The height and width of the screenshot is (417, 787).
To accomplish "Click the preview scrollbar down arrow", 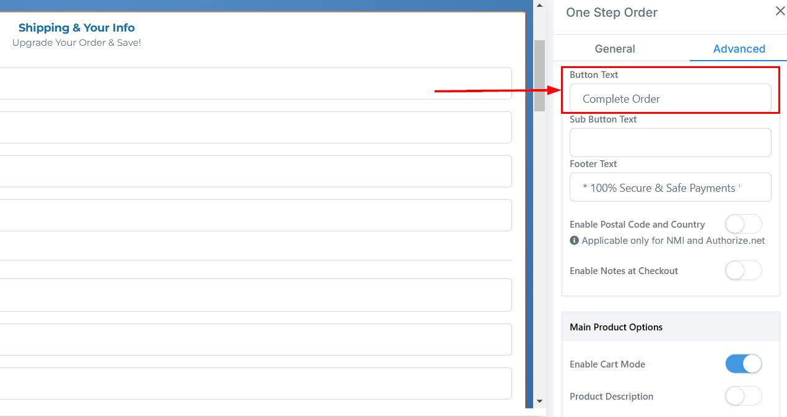I will click(539, 401).
